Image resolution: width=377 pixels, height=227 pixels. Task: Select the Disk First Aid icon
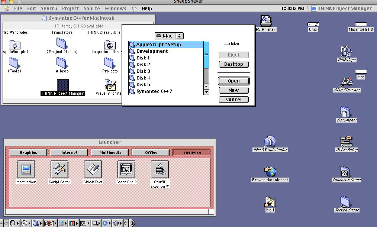[347, 82]
